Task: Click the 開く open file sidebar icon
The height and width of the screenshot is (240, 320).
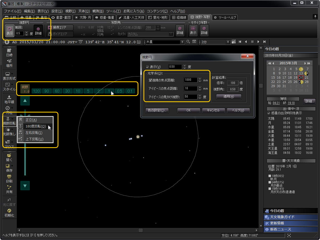Action: click(x=9, y=157)
